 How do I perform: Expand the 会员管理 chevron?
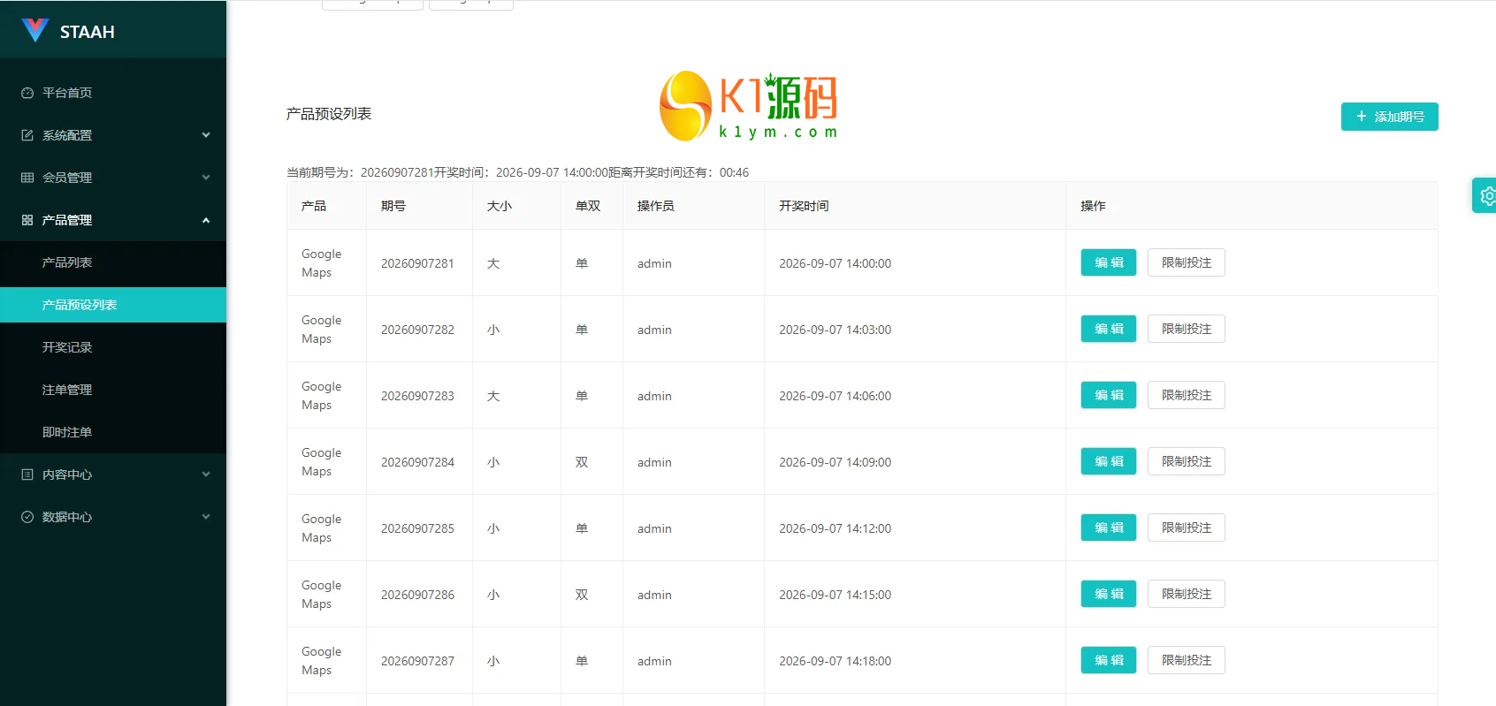coord(206,178)
